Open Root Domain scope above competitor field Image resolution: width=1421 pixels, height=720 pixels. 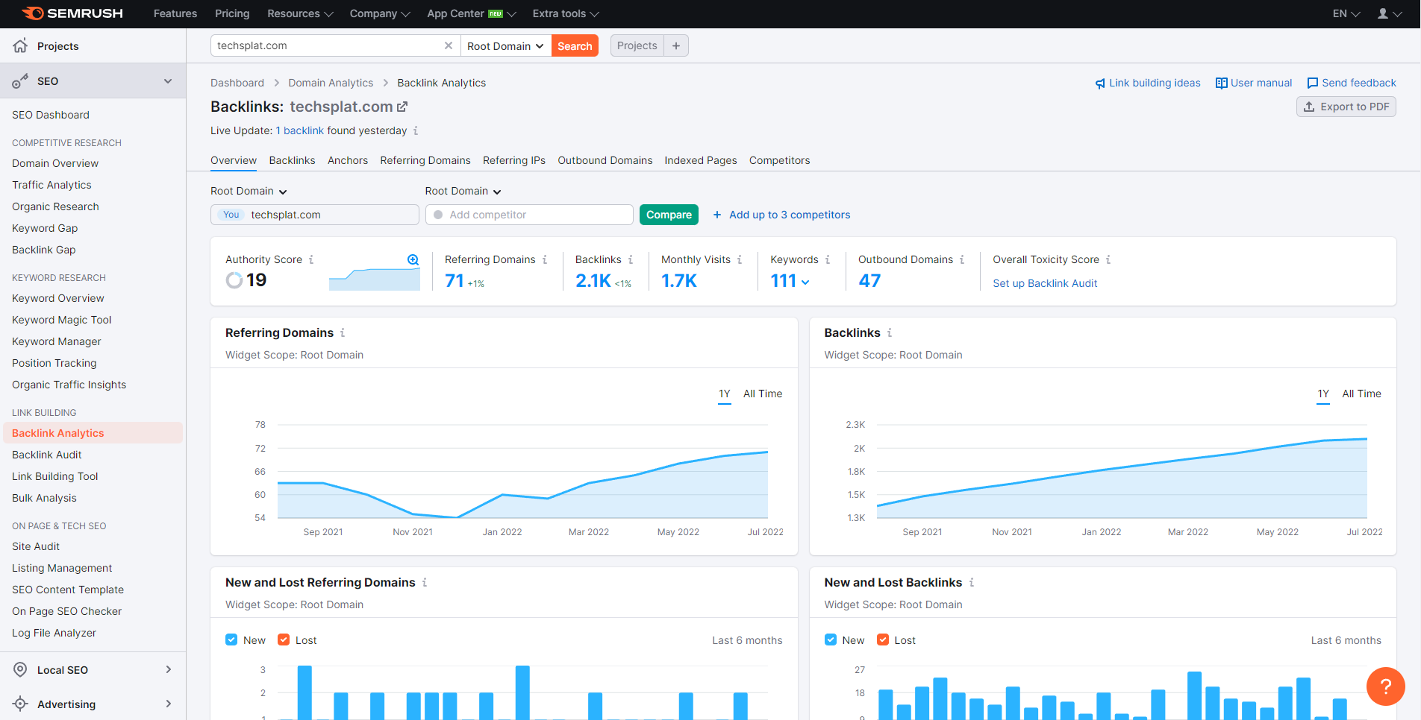click(x=463, y=191)
